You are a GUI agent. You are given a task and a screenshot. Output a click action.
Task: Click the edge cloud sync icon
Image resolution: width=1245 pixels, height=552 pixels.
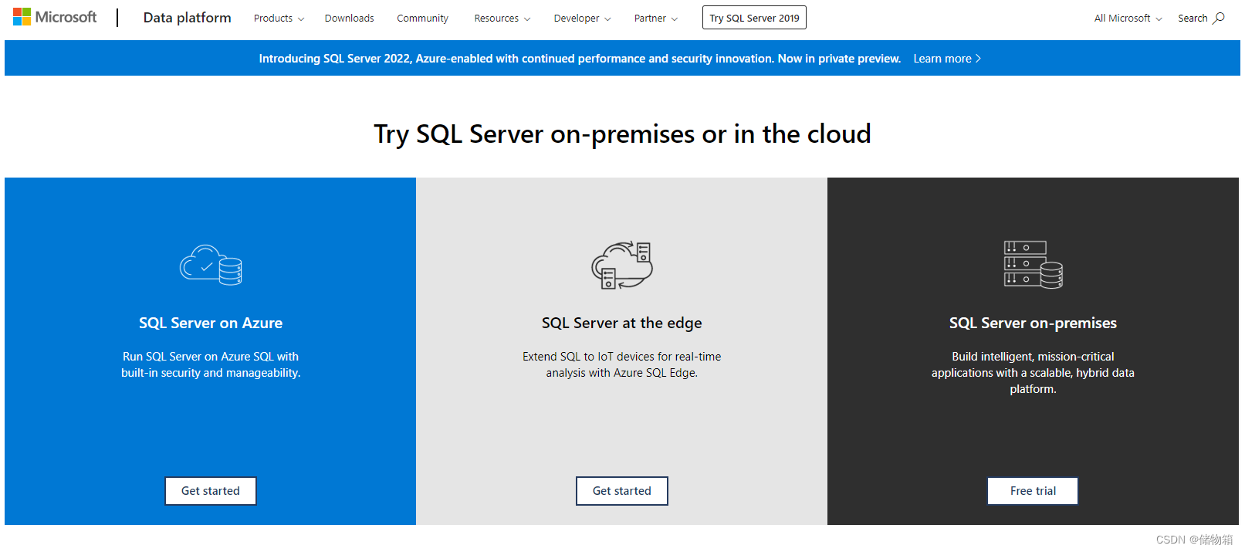pos(622,264)
